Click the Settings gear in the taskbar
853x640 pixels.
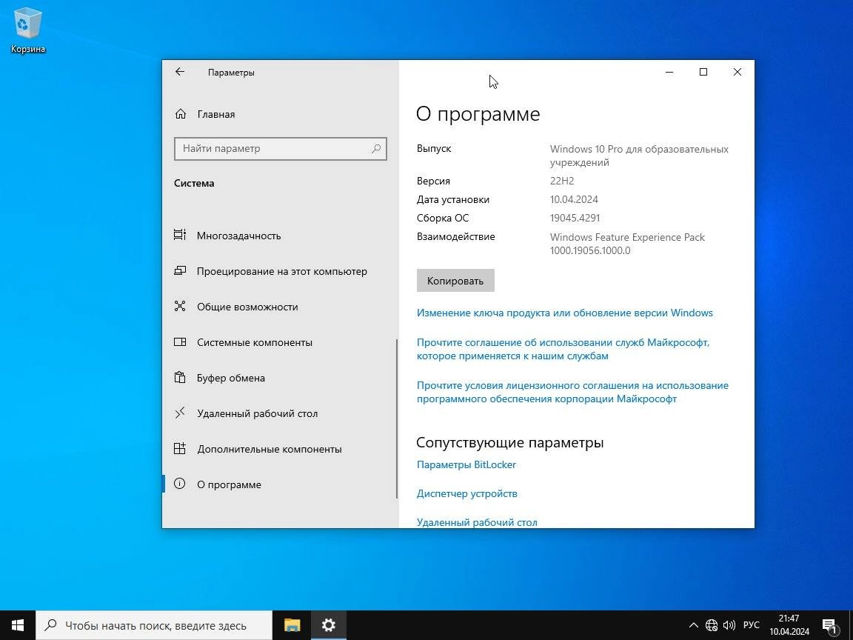329,625
